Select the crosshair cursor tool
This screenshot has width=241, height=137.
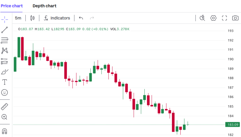(5, 19)
